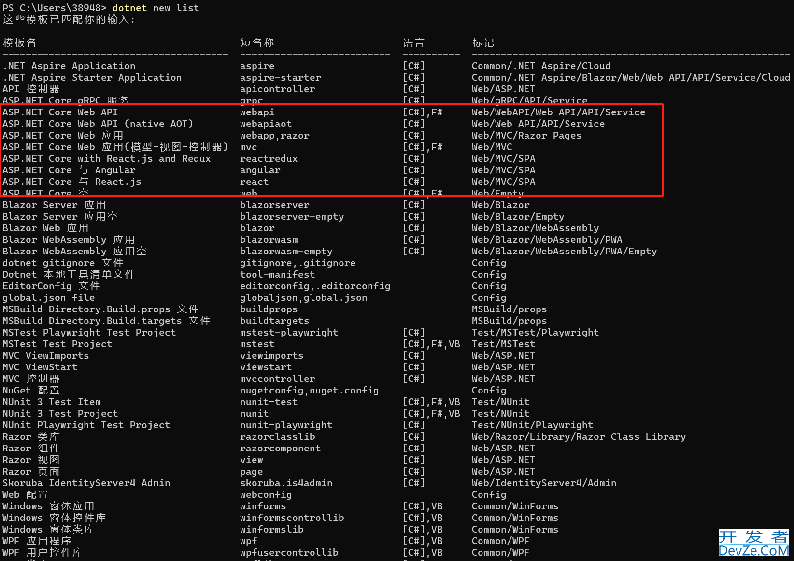This screenshot has width=794, height=561.
Task: Click the 'blazorserver' short name
Action: pos(275,205)
